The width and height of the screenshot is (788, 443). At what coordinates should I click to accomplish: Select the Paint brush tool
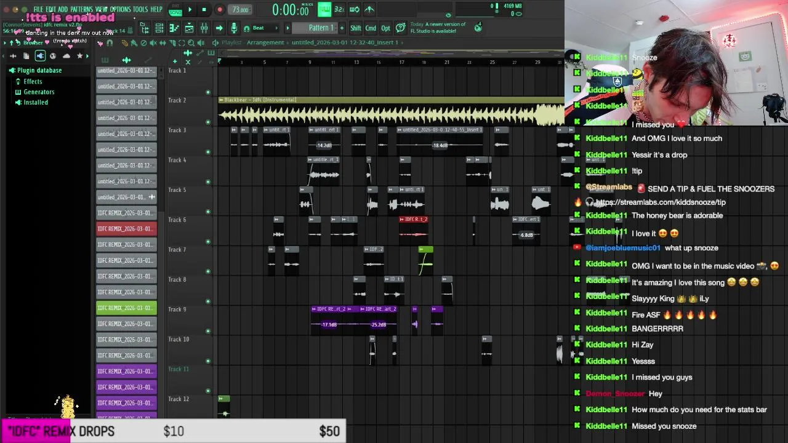tap(134, 42)
